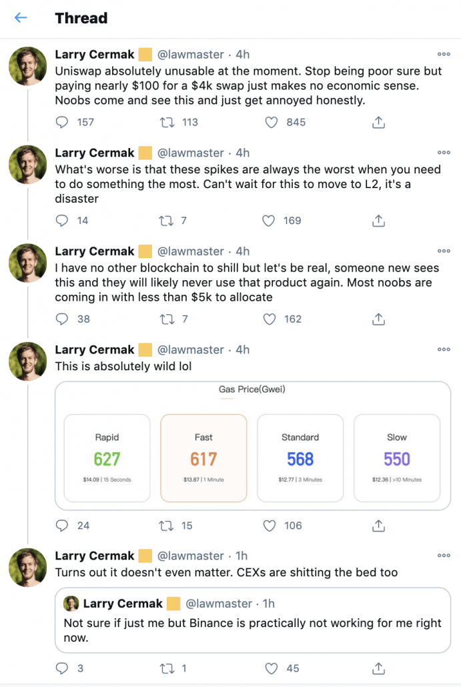Image resolution: width=461 pixels, height=687 pixels.
Task: Open more options on first tweet
Action: [444, 54]
